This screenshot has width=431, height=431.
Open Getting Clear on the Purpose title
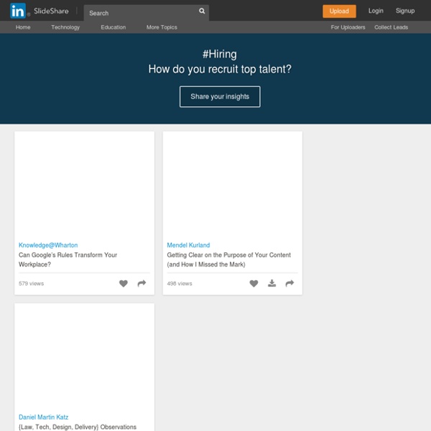tap(228, 259)
